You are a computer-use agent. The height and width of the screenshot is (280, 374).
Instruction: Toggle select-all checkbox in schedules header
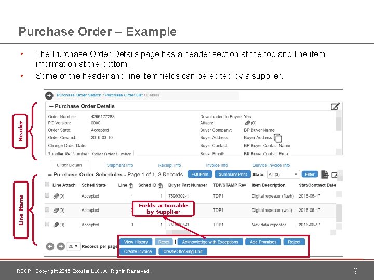click(47, 184)
